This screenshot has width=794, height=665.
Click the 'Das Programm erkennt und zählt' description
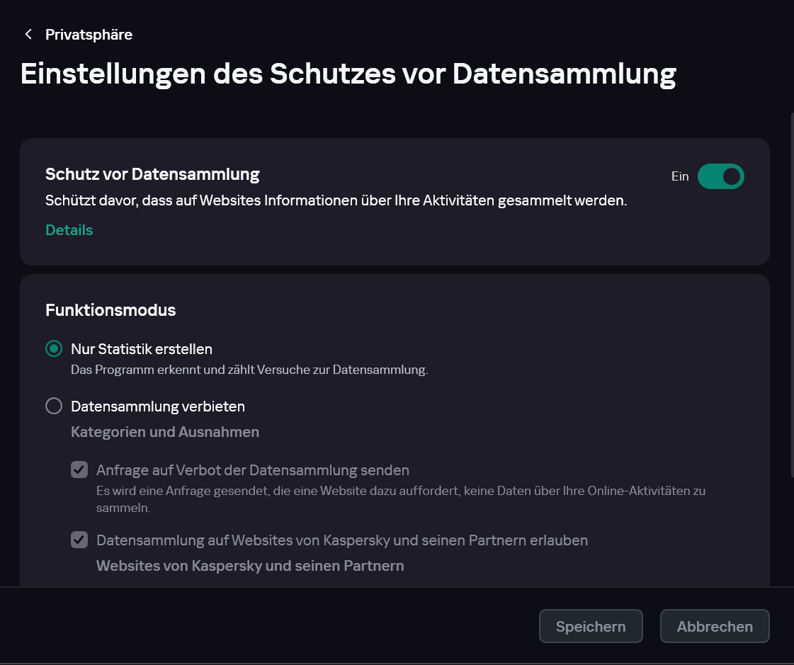pos(249,370)
